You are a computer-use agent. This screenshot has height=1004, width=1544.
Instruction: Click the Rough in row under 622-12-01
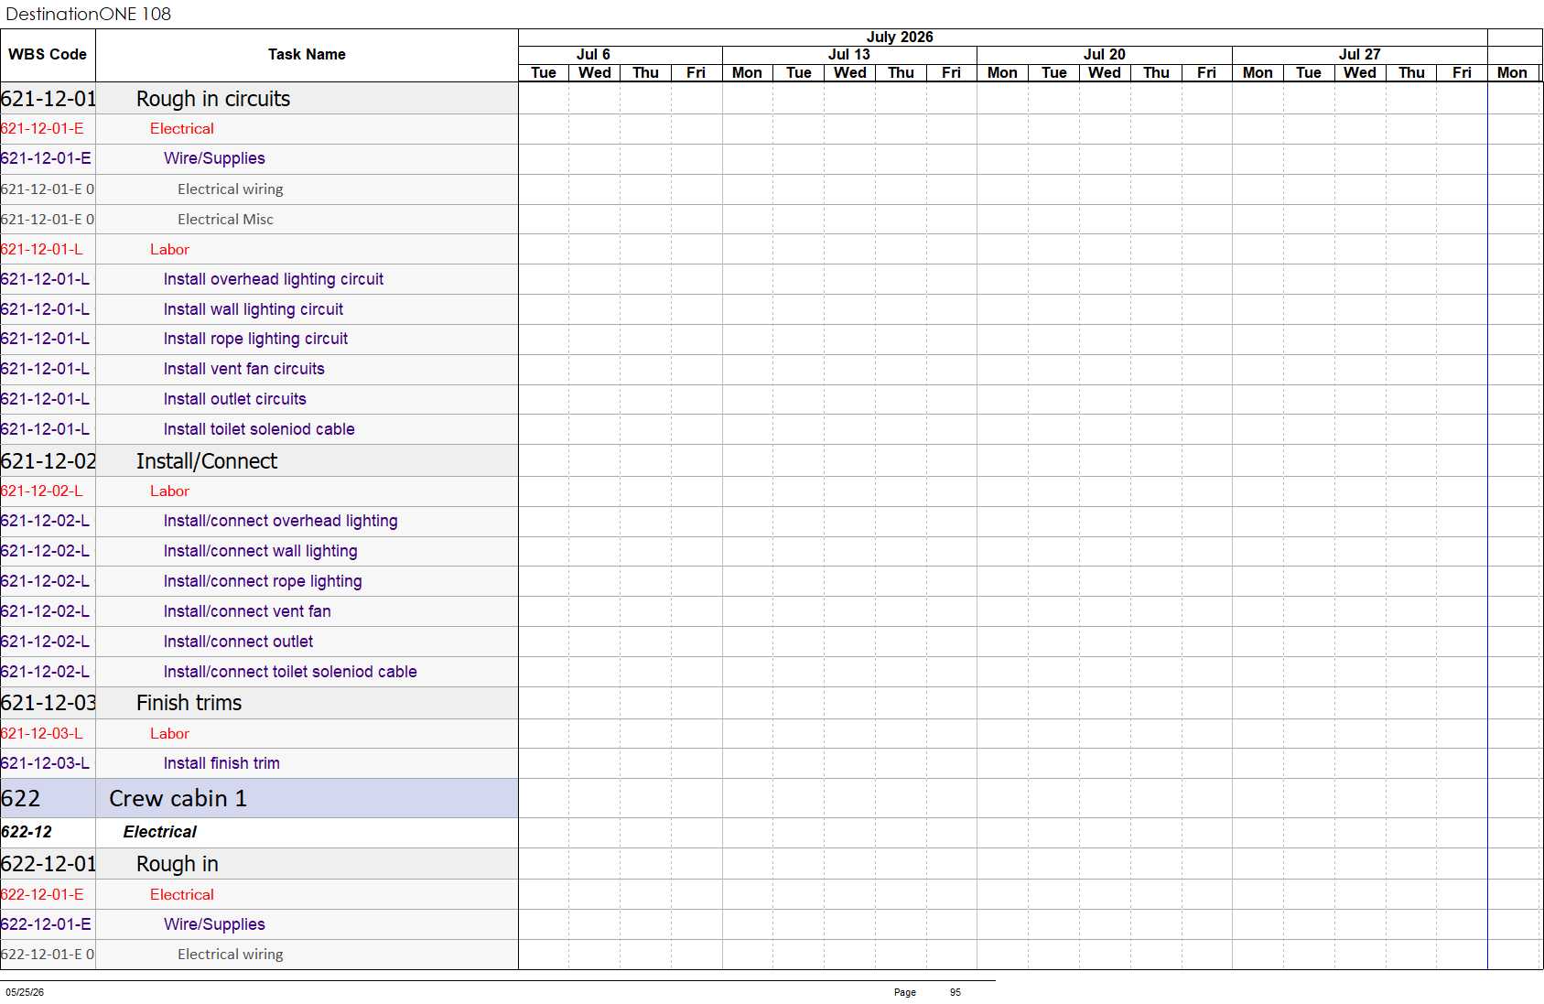[259, 864]
